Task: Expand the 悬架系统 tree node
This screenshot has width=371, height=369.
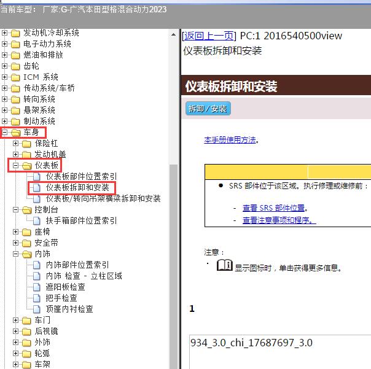Action: point(4,110)
